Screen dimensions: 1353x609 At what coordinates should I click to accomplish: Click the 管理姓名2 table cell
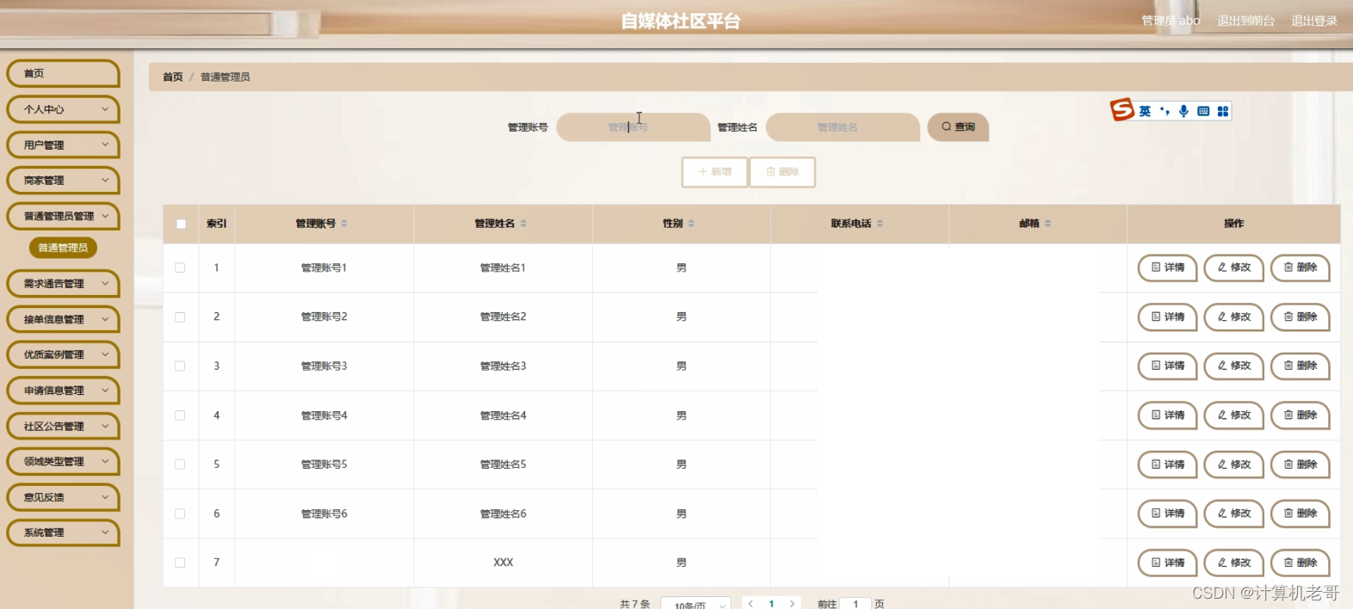[503, 317]
